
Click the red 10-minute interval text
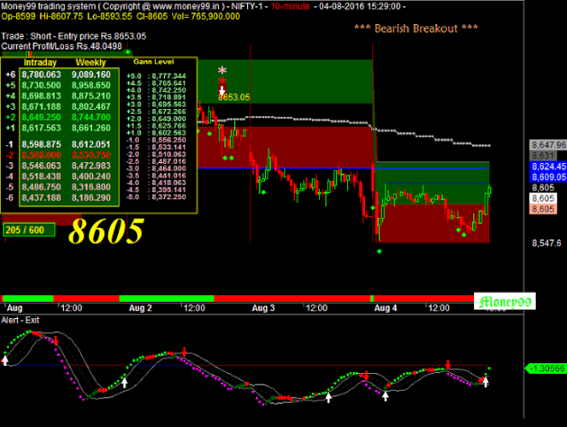[x=291, y=6]
